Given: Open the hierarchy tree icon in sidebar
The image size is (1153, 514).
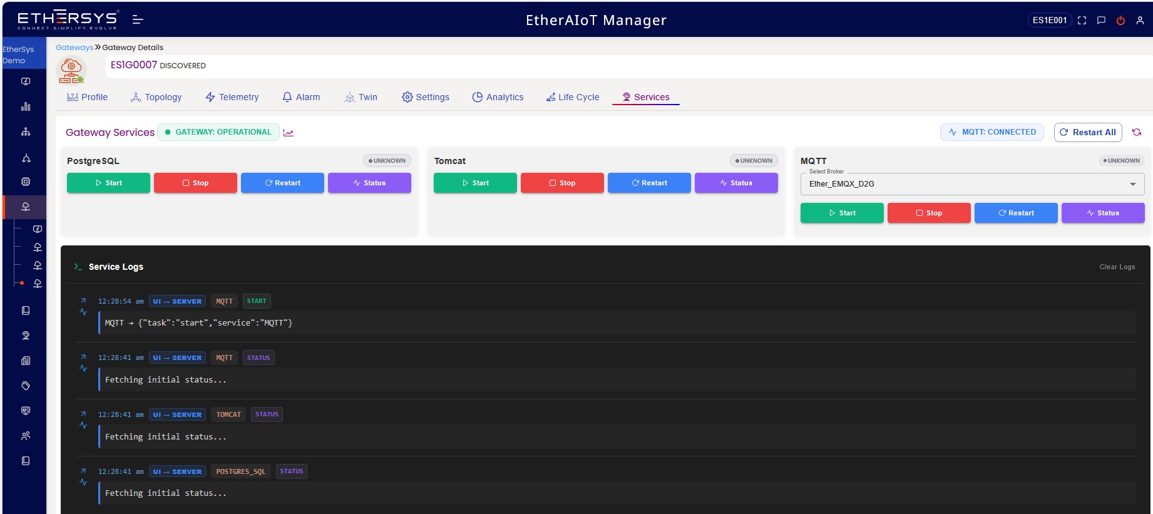Looking at the screenshot, I should click(x=26, y=131).
